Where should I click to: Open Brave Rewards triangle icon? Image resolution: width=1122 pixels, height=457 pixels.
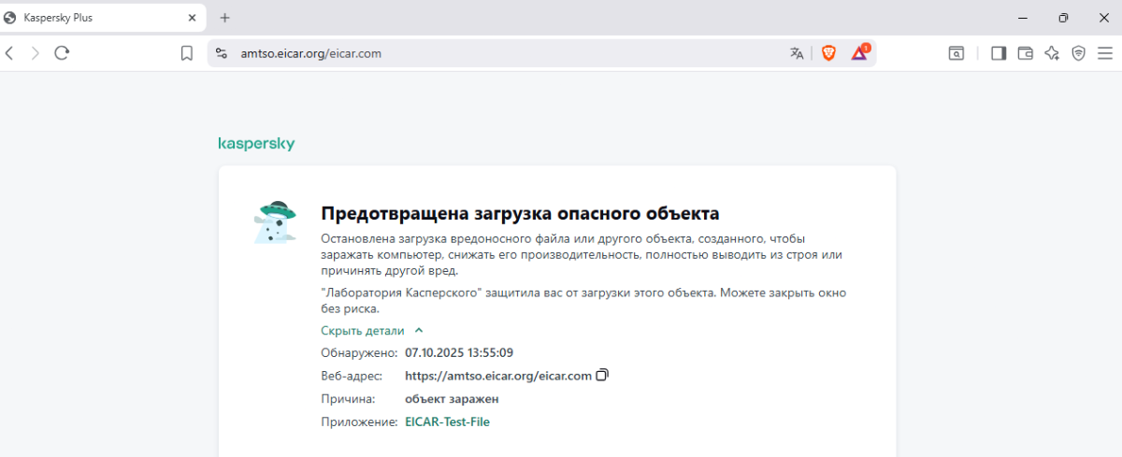pyautogui.click(x=859, y=53)
